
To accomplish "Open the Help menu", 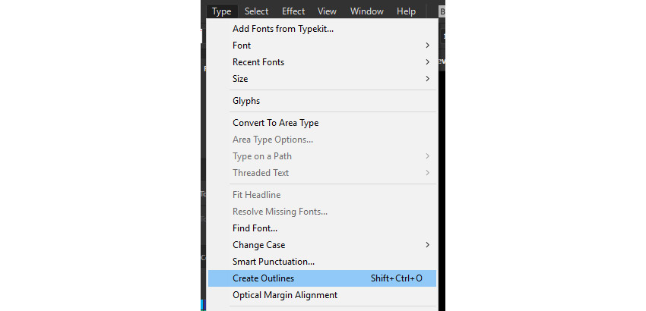I will (x=406, y=11).
